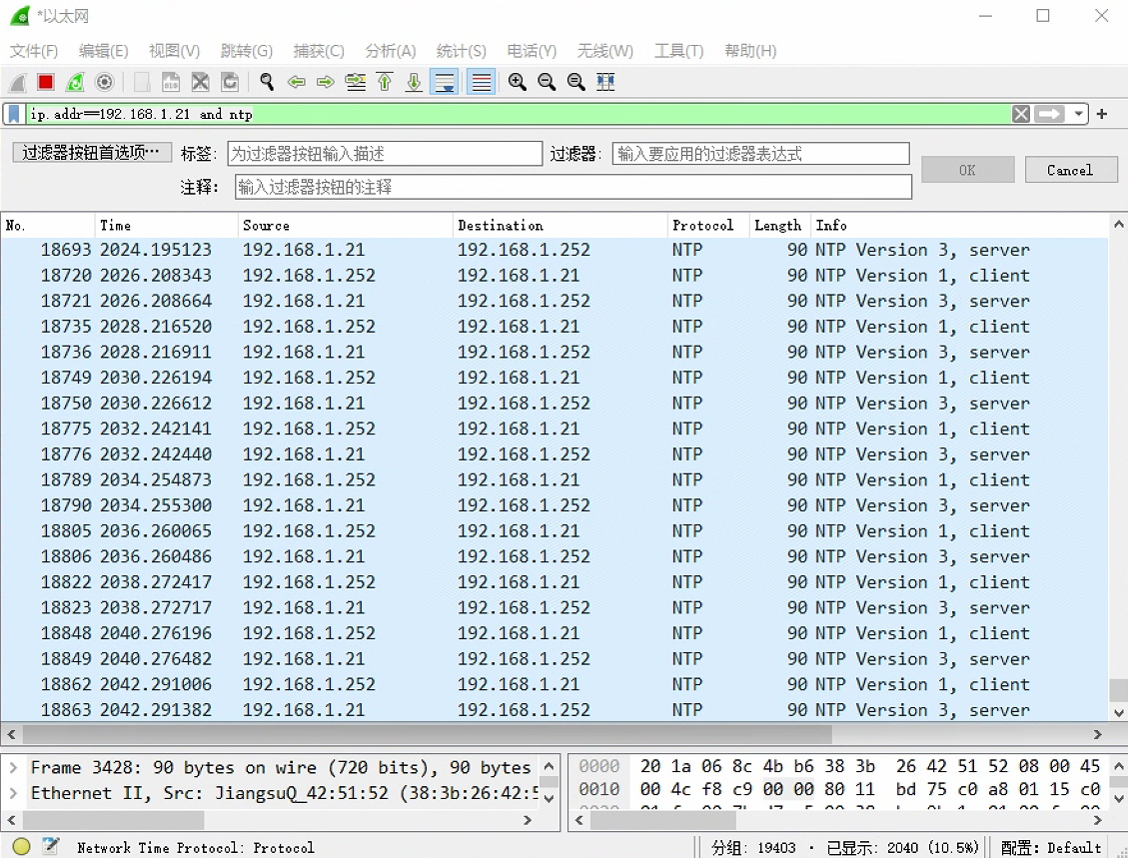
Task: Open 过滤器按钮首选项 preferences
Action: [91, 153]
